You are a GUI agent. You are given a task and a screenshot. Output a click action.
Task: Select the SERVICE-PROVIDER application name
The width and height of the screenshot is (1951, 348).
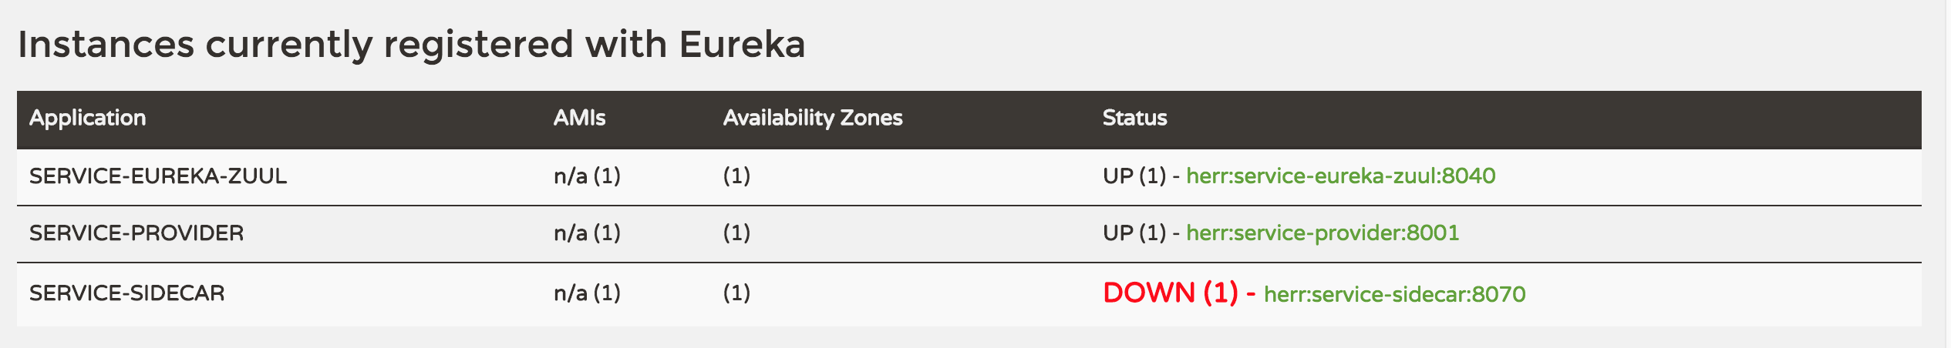pos(136,233)
